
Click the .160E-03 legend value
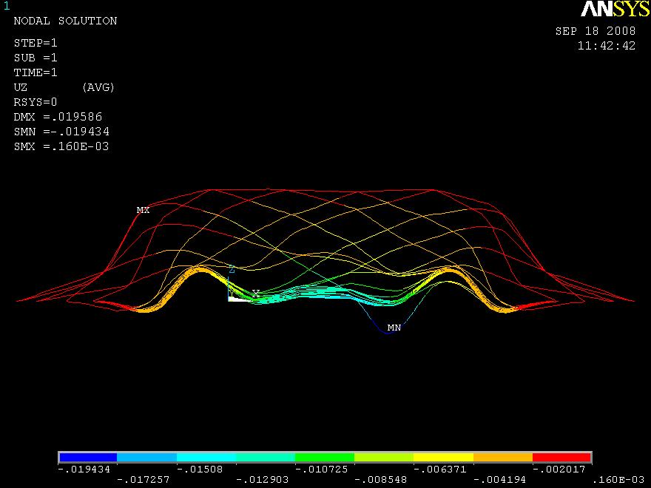pos(618,480)
